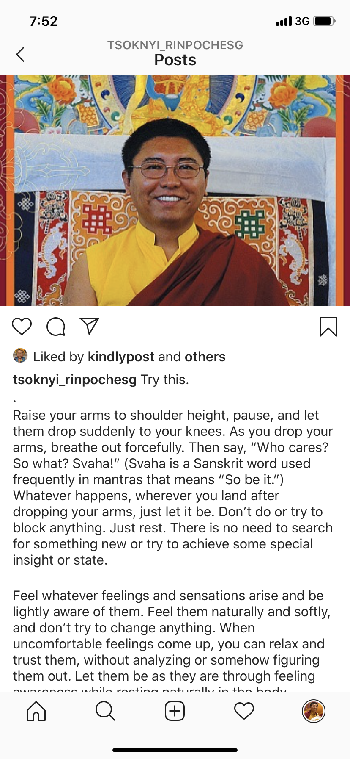The width and height of the screenshot is (350, 759).
Task: Save post with bookmark icon
Action: pyautogui.click(x=328, y=327)
